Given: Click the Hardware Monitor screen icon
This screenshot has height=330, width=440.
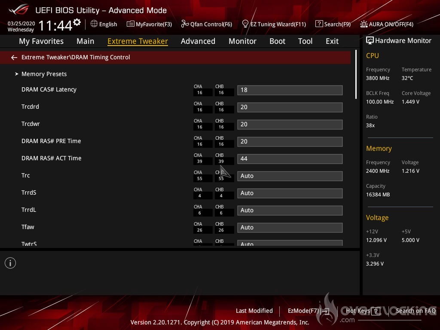Looking at the screenshot, I should [370, 41].
